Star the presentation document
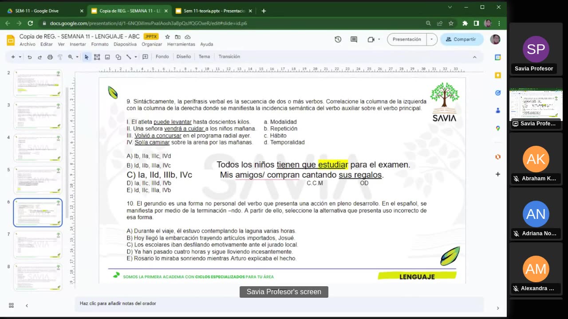Image resolution: width=568 pixels, height=319 pixels. tap(167, 37)
